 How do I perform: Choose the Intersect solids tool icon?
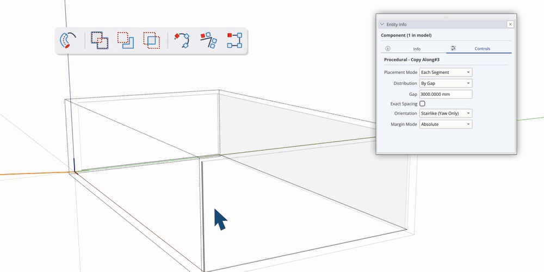coord(152,40)
